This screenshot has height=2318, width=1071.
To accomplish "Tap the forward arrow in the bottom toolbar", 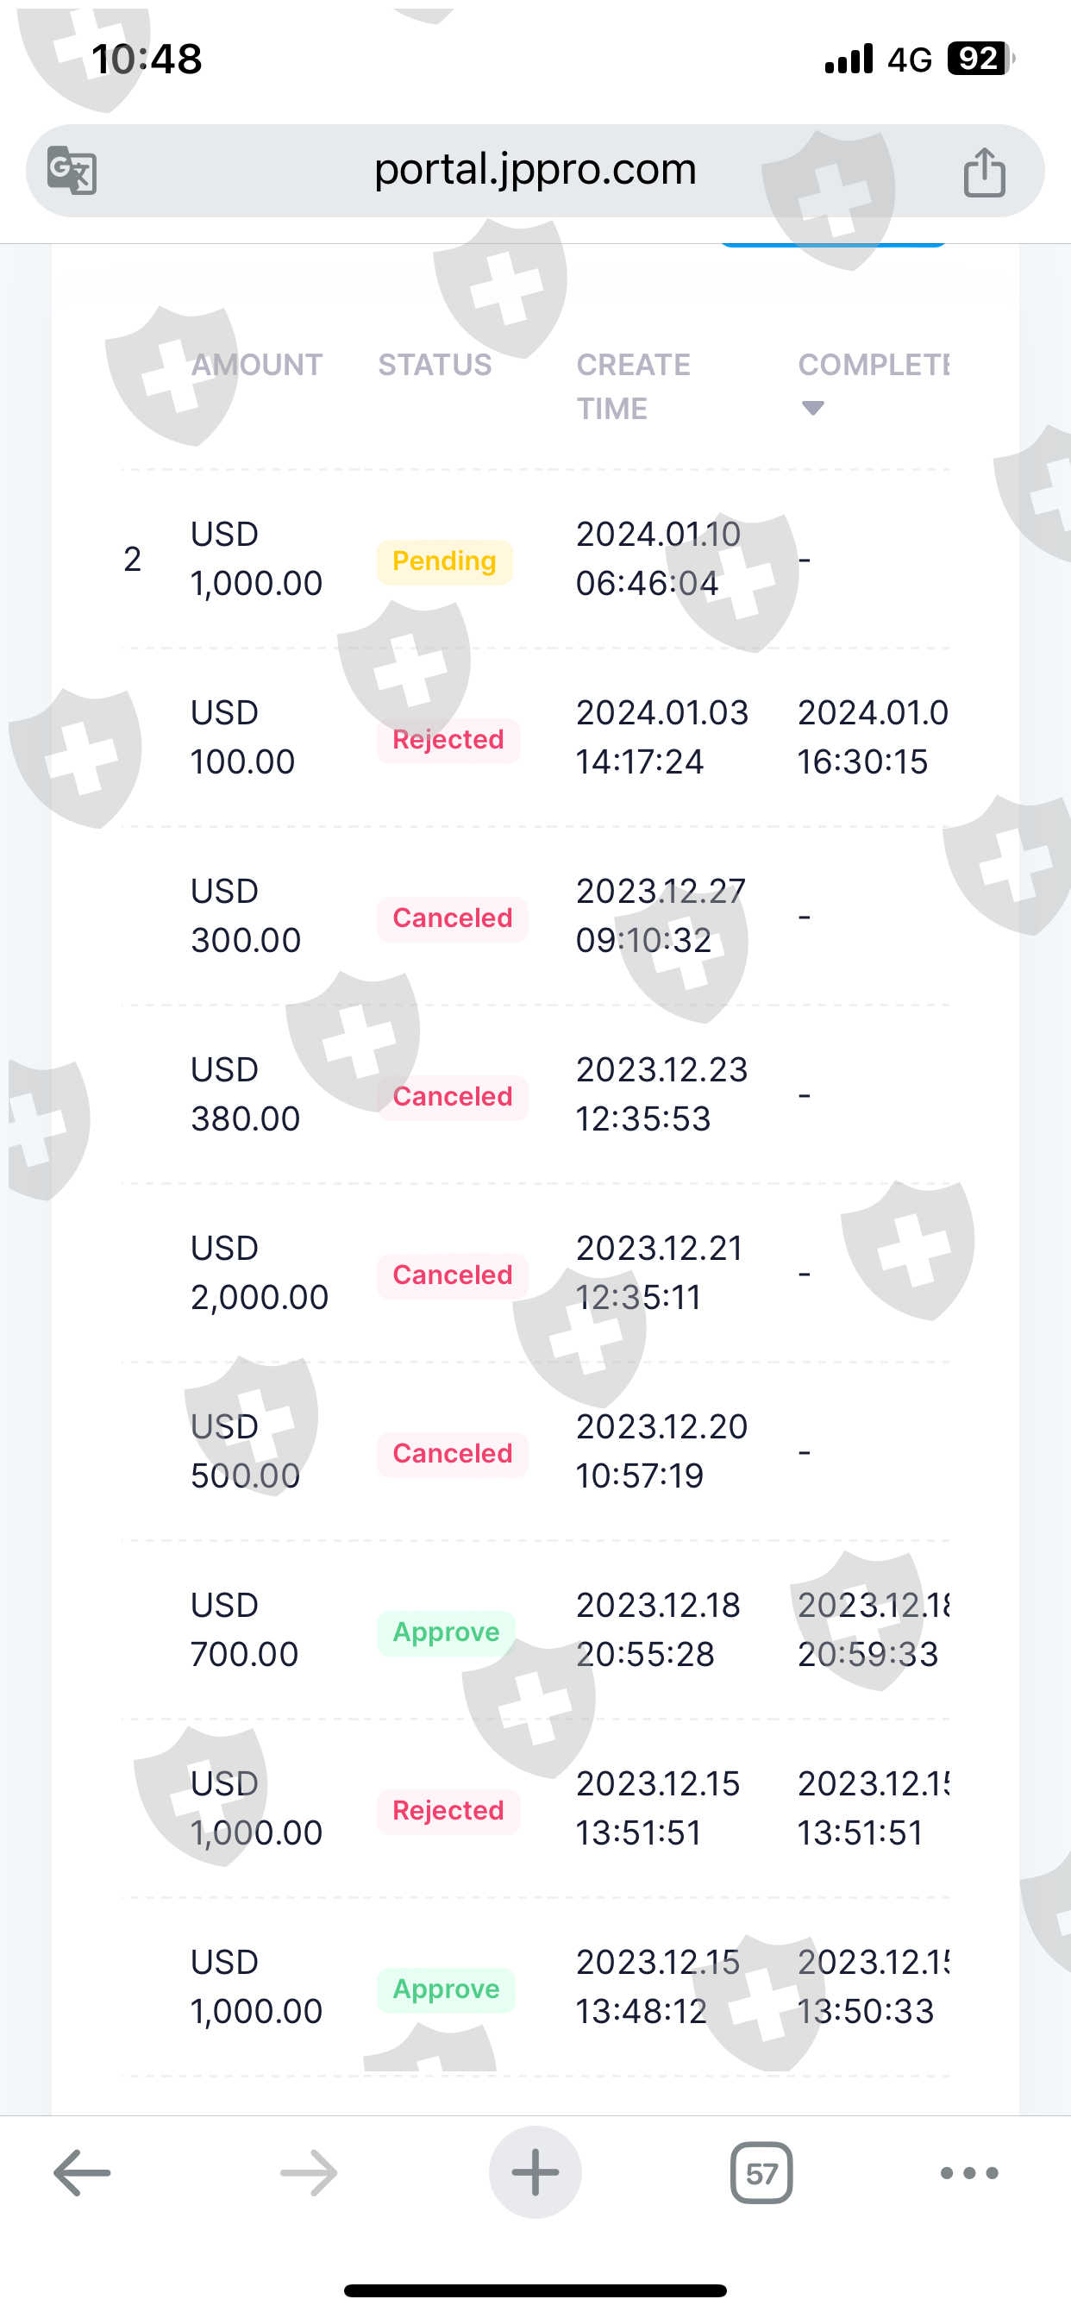I will point(309,2173).
